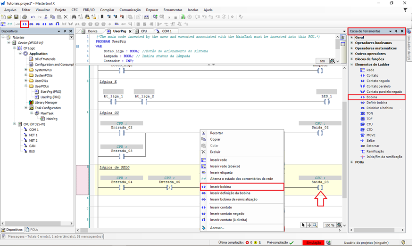Click the coil icon in the ladder toolbar
417x249 pixels.
[x=25, y=24]
